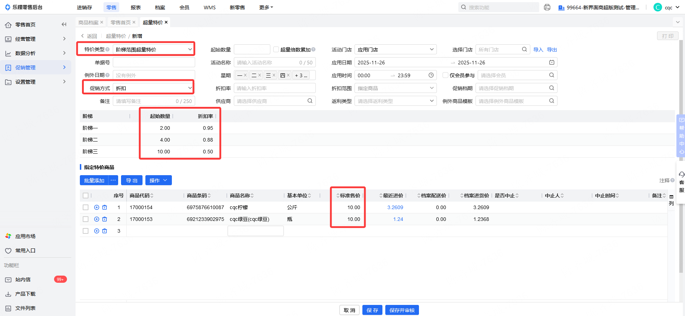Delete the row for product 17000154
685x316 pixels.
click(105, 207)
